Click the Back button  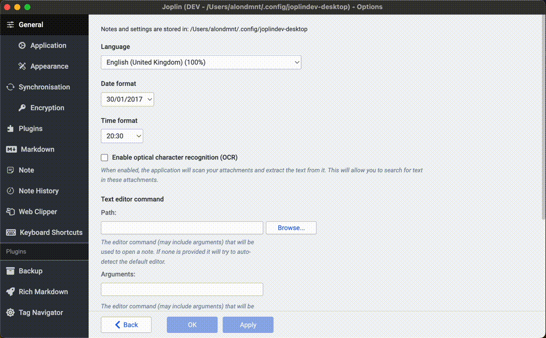pos(126,325)
